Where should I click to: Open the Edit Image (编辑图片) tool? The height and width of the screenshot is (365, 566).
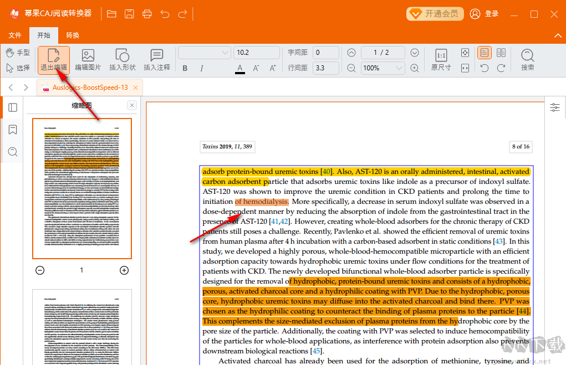pyautogui.click(x=88, y=60)
